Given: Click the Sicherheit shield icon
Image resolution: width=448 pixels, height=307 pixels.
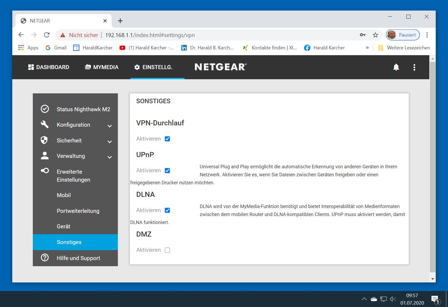Looking at the screenshot, I should click(x=44, y=140).
